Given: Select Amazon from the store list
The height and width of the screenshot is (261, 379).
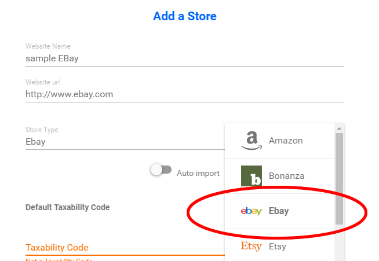Looking at the screenshot, I should click(x=280, y=141).
